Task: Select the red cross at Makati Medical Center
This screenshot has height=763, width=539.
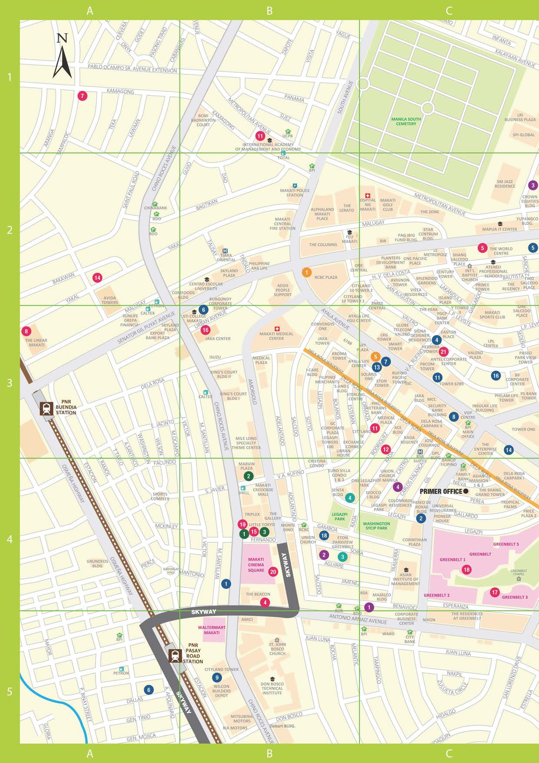Action: [276, 328]
